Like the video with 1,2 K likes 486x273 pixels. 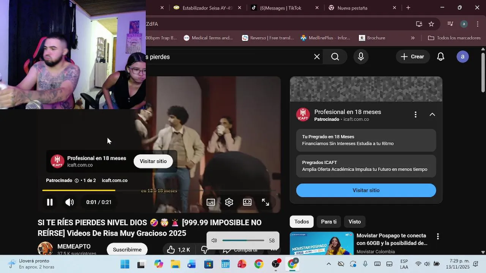tap(178, 249)
